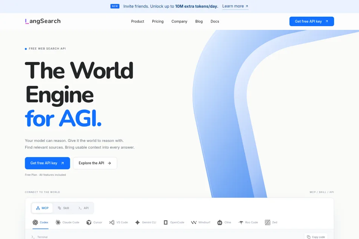This screenshot has width=359, height=239.
Task: Select the Codex client tab
Action: (x=40, y=222)
